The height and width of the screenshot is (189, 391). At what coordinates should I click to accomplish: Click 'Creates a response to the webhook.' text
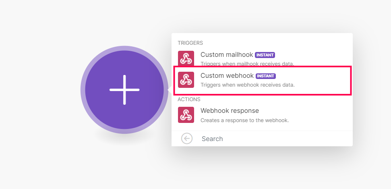244,120
